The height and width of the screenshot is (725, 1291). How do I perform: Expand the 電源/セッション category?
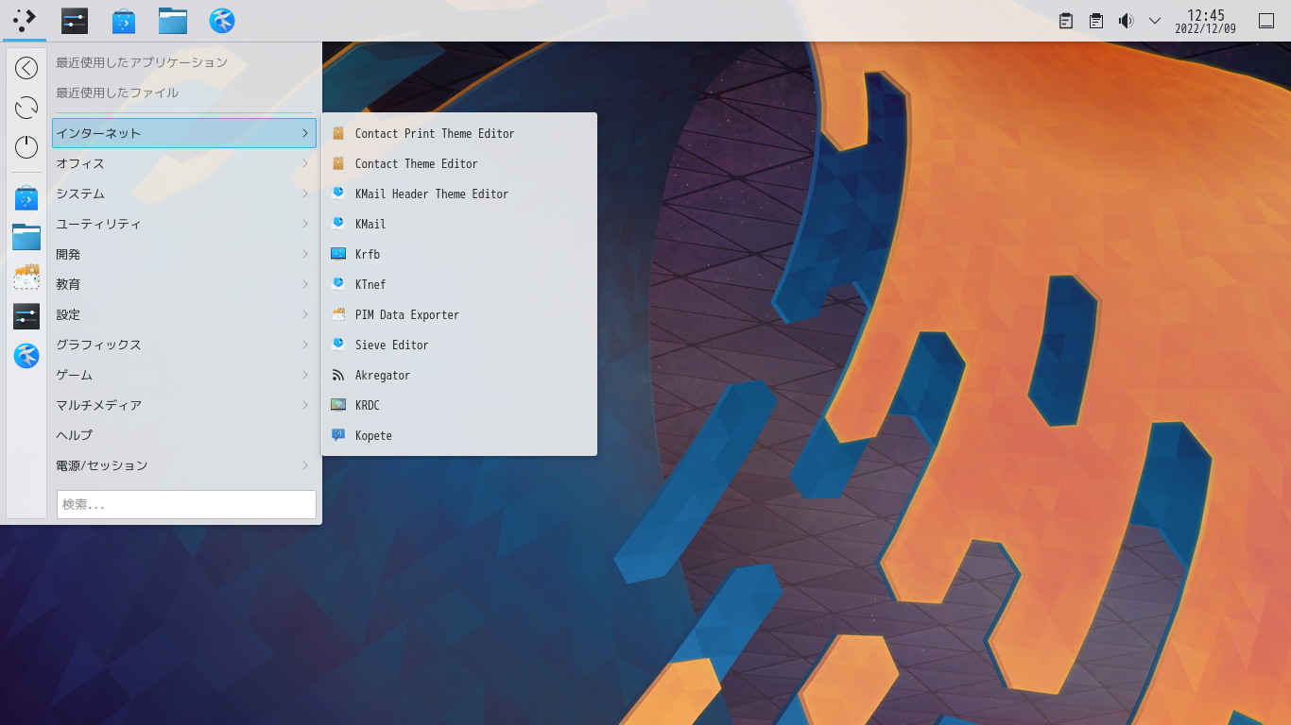pos(184,465)
